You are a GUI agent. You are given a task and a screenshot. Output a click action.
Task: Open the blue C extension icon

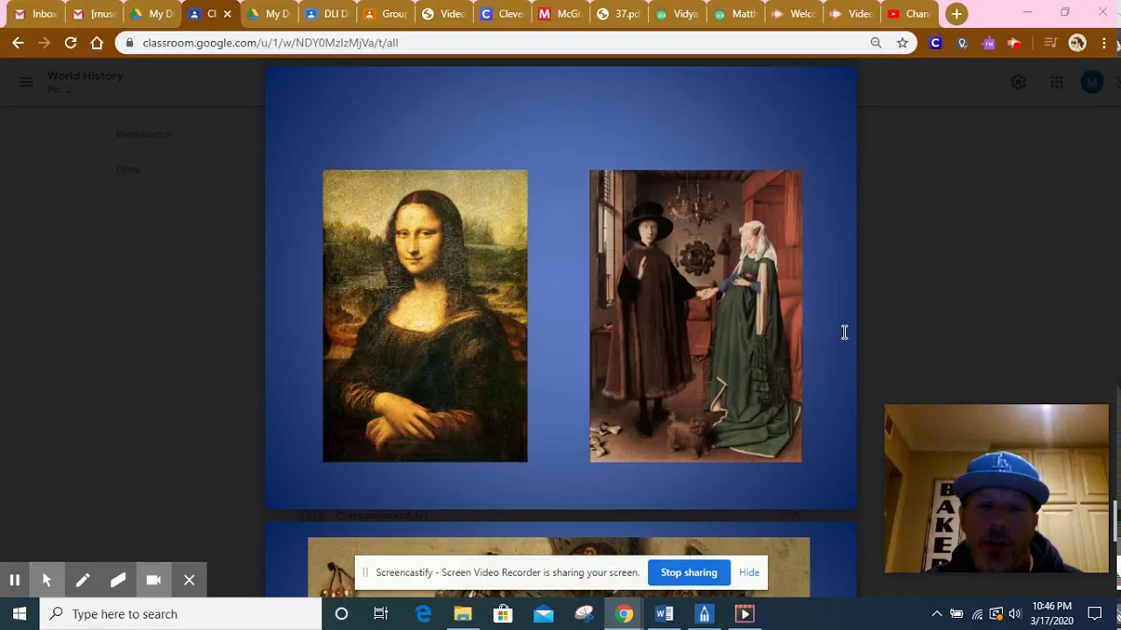(935, 43)
